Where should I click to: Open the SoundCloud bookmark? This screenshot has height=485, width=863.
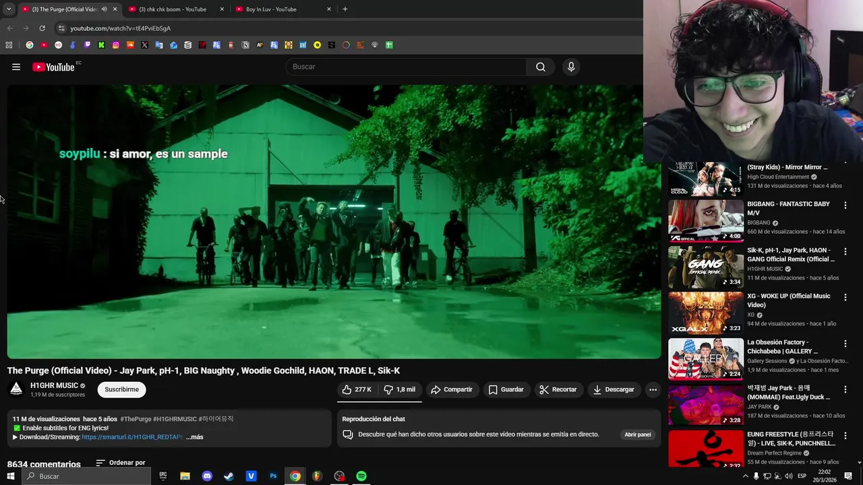pos(130,45)
